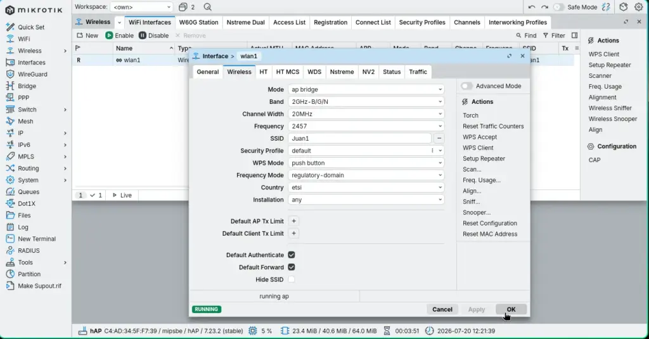Open the Country dropdown
This screenshot has width=649, height=339.
(x=366, y=188)
